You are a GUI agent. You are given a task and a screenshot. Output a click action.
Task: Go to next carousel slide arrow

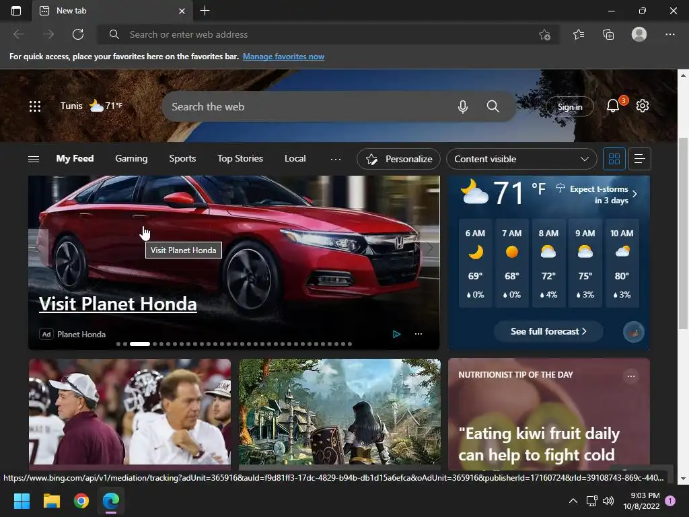click(x=430, y=248)
